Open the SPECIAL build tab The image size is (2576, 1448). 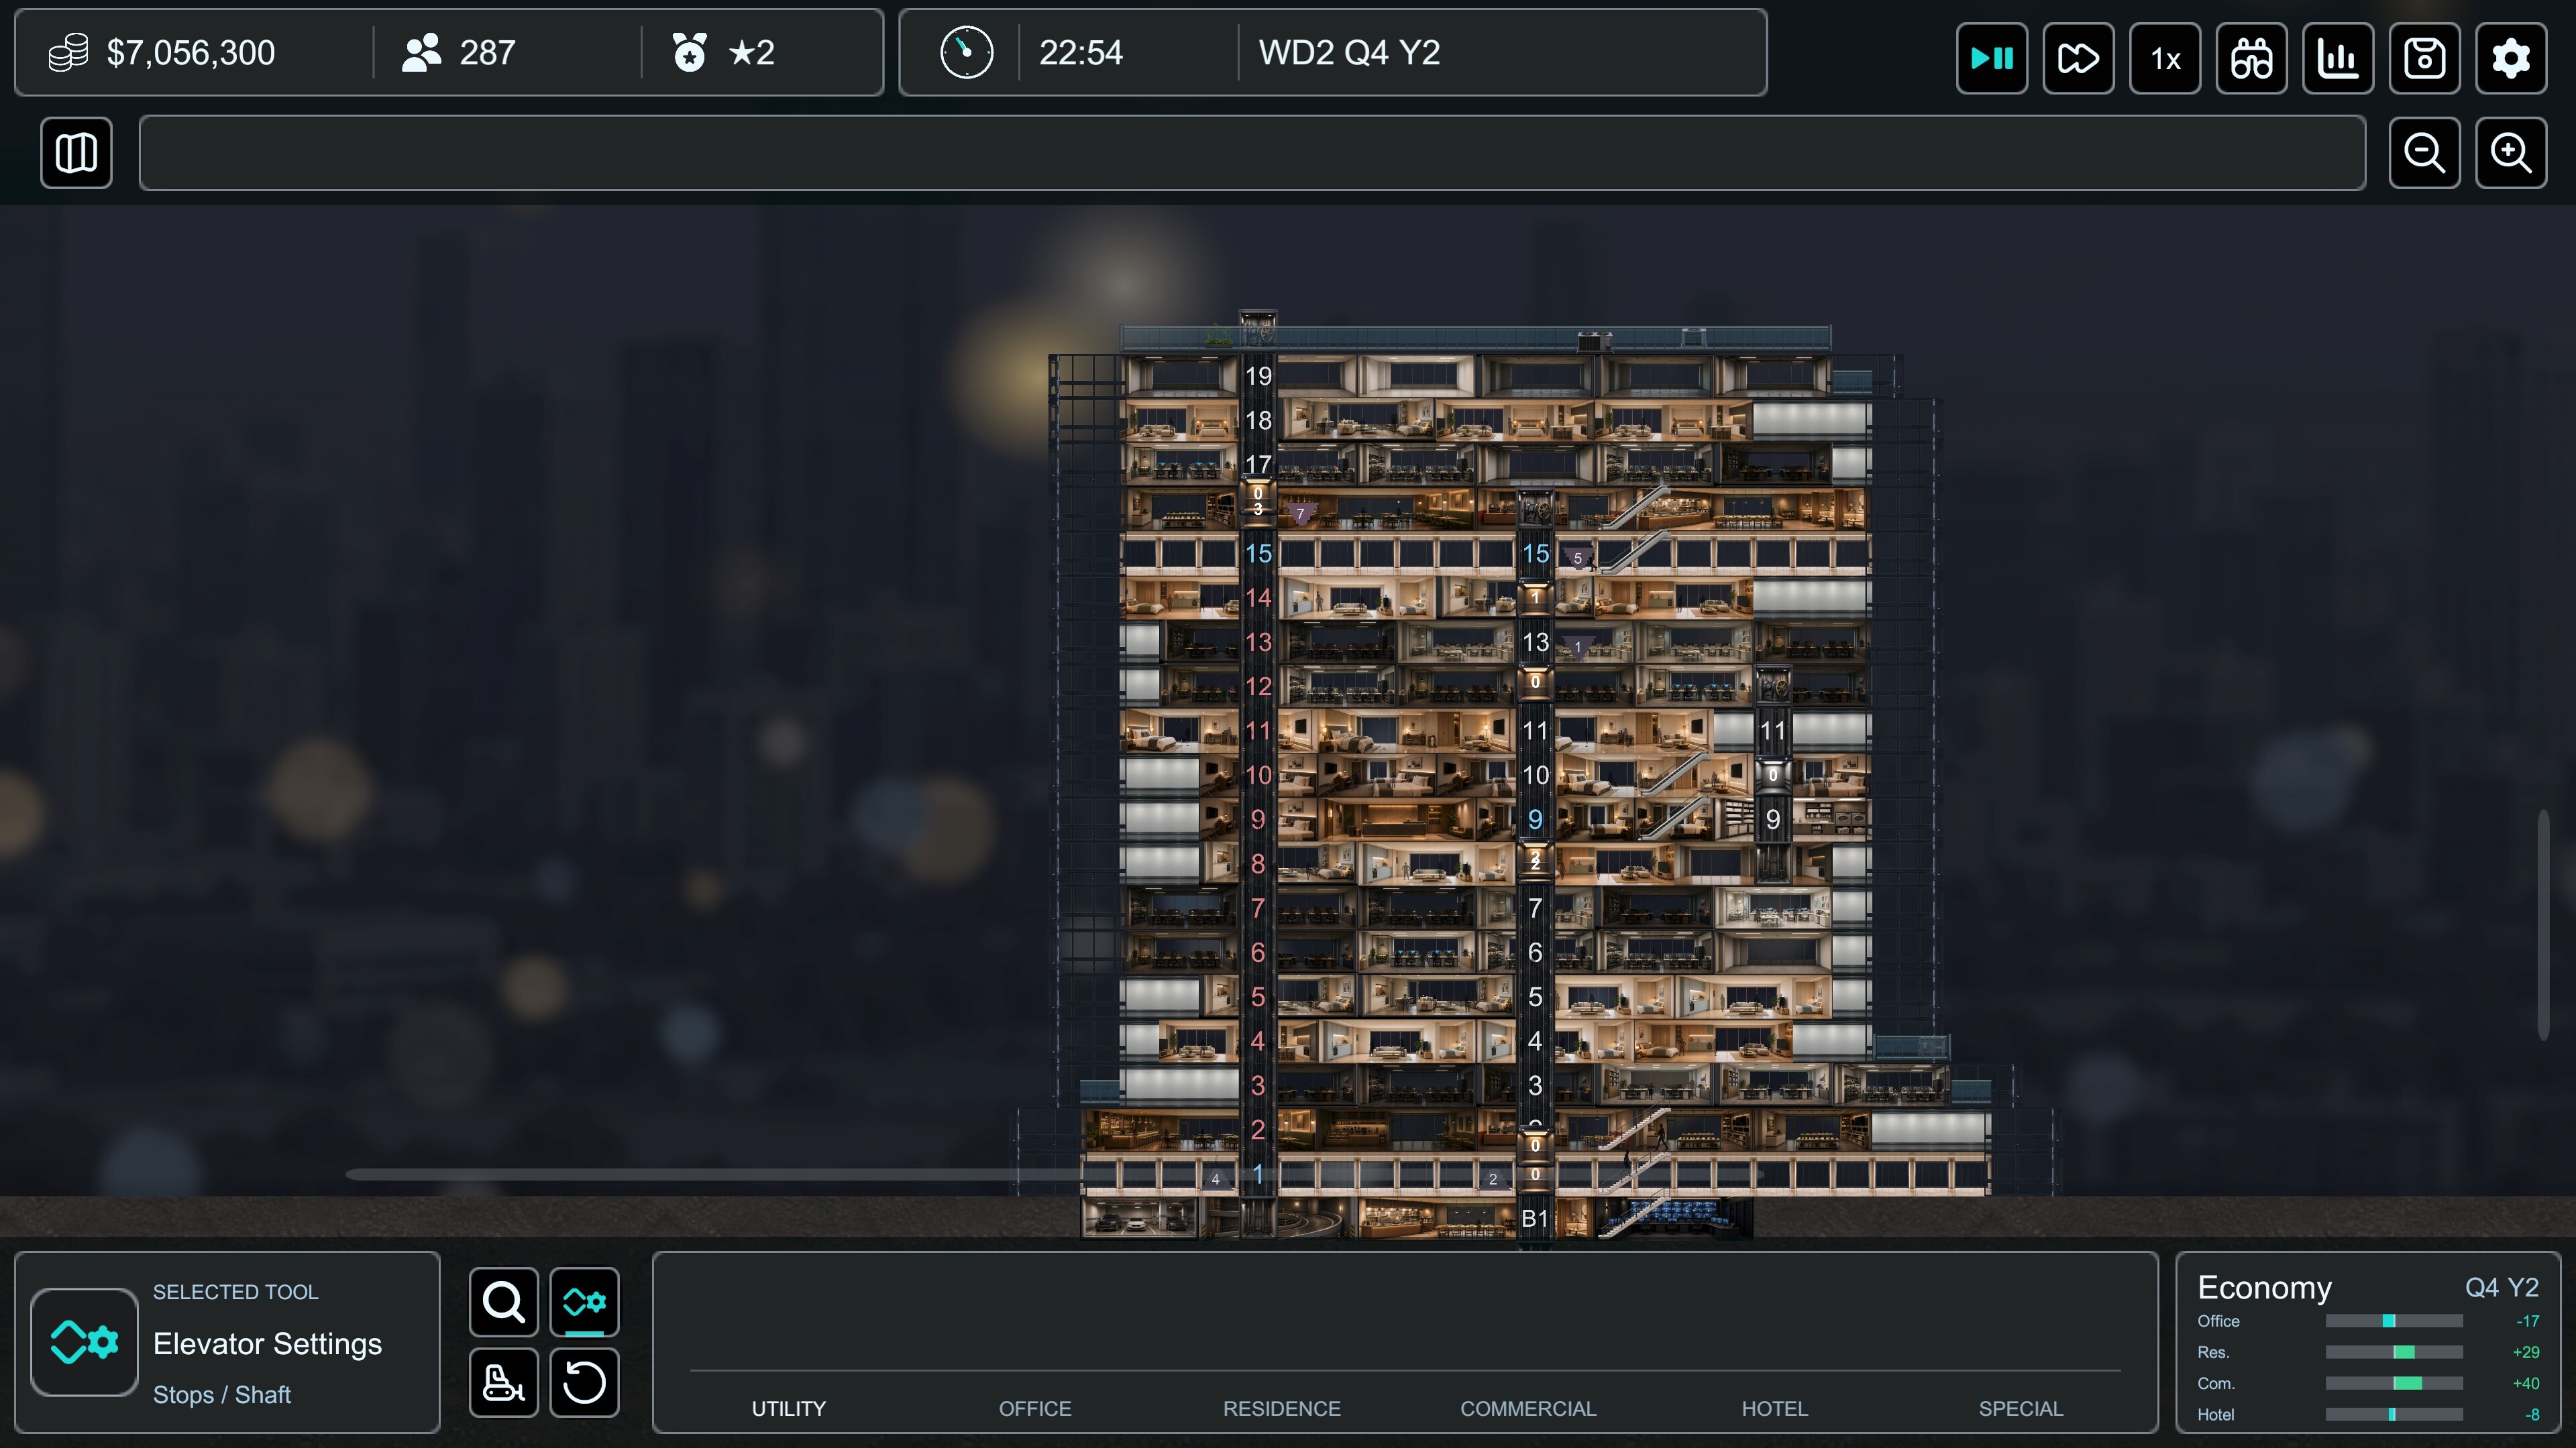click(x=2020, y=1408)
